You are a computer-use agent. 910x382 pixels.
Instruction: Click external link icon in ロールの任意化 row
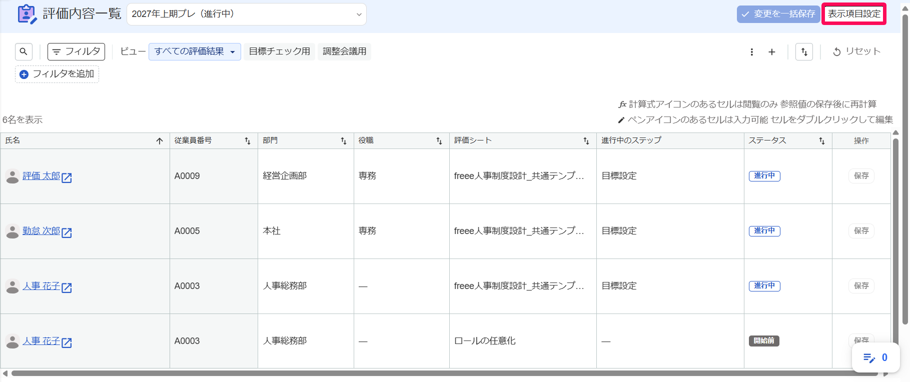click(67, 342)
